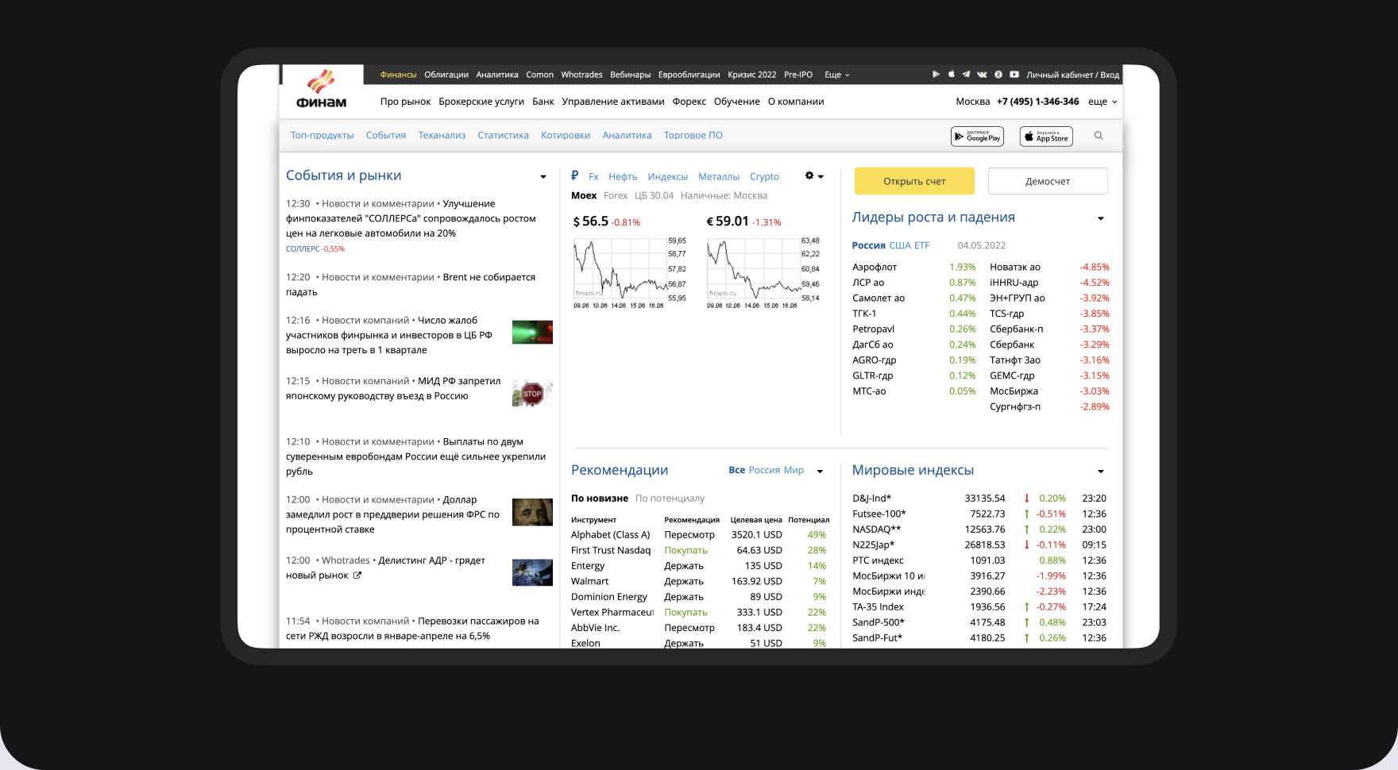Open the Аналитика item in top dark bar
Image resolution: width=1398 pixels, height=770 pixels.
497,75
